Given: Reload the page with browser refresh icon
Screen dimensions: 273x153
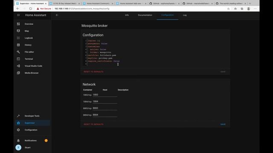Looking at the screenshot, I should (31, 8).
